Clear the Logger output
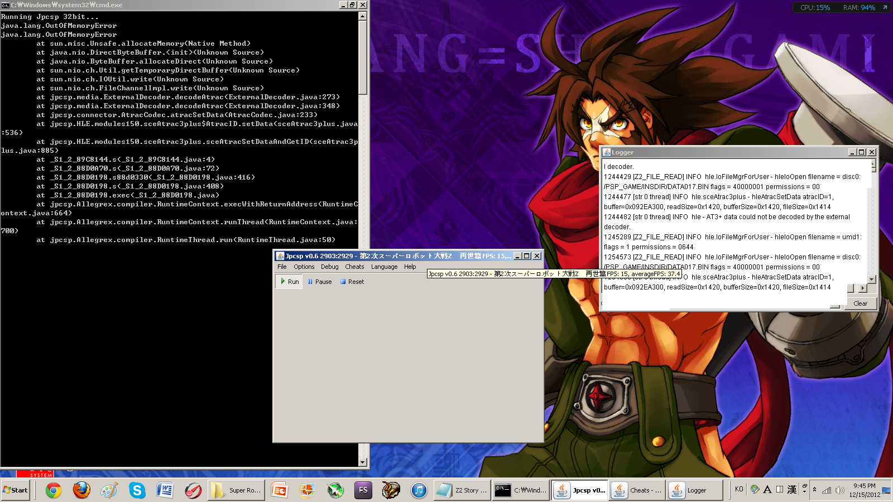 click(860, 303)
